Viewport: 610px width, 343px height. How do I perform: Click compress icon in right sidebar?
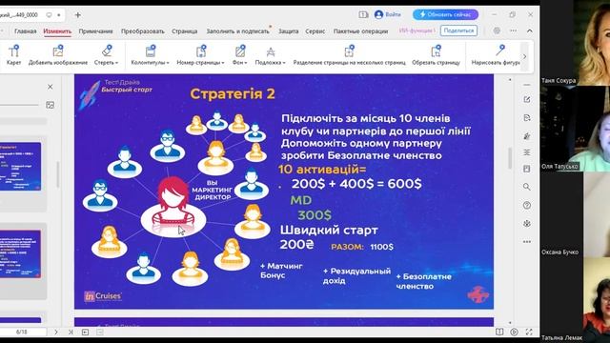click(527, 152)
